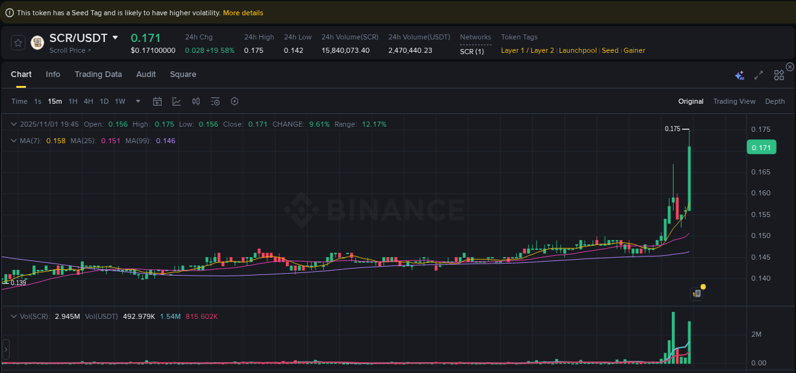Open the Square tab
Screen dimensions: 796x373
[183, 74]
